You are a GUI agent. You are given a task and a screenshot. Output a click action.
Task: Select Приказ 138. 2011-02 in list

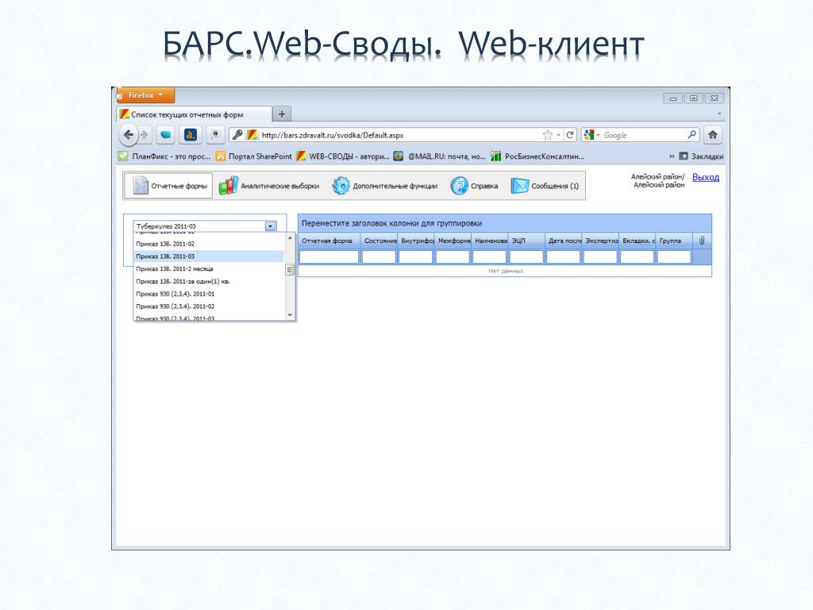point(209,244)
